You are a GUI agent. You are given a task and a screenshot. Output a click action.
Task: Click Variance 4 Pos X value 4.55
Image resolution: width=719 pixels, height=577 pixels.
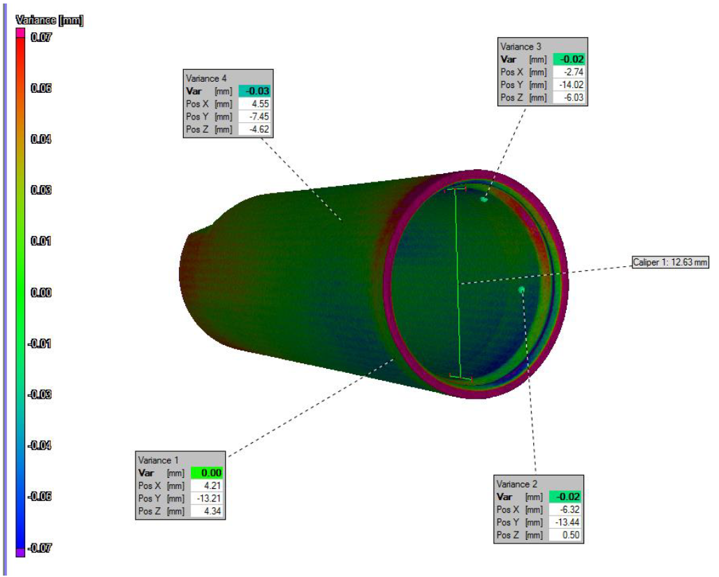[254, 103]
